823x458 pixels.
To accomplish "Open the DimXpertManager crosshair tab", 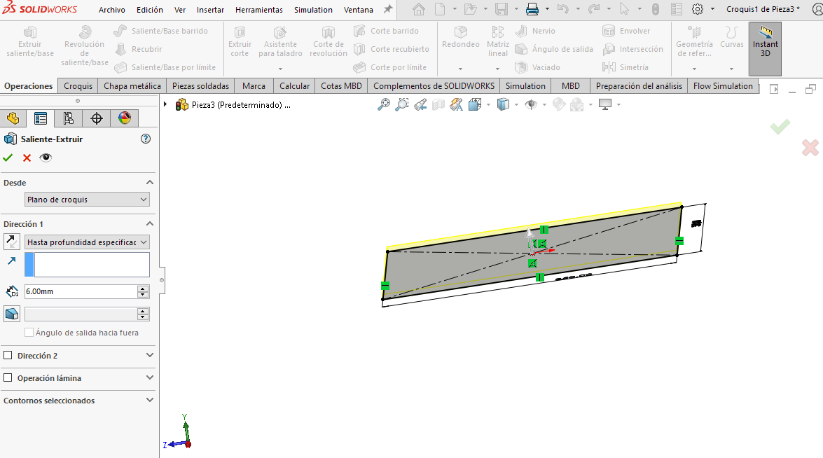I will click(x=97, y=118).
